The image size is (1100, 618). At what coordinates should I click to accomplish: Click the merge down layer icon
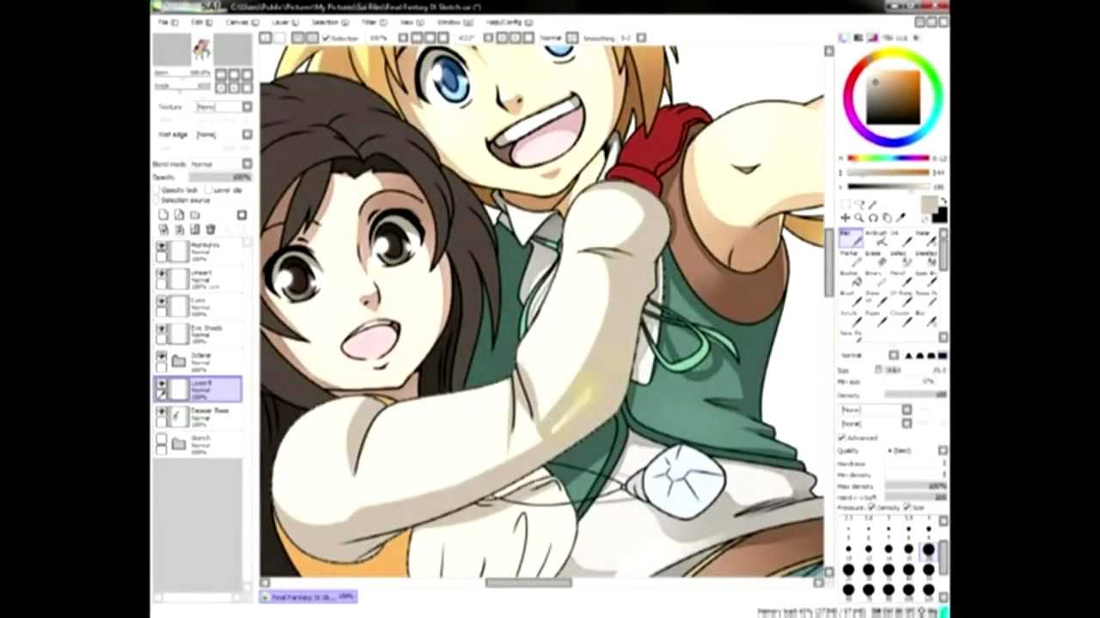[x=179, y=229]
